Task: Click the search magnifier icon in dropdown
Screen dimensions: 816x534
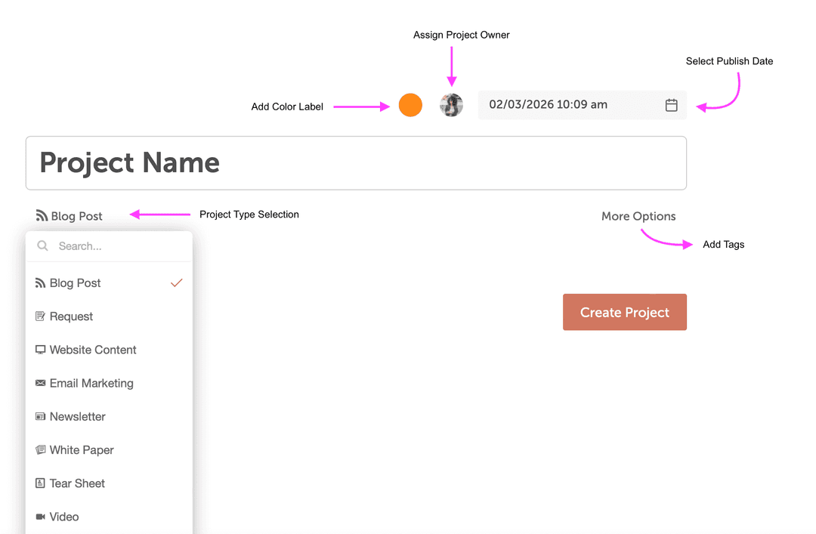Action: 43,245
